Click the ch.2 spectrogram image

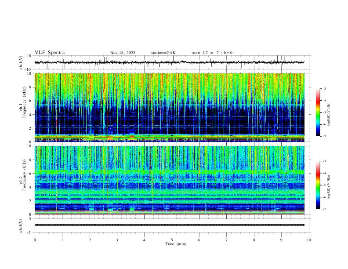[x=170, y=180]
